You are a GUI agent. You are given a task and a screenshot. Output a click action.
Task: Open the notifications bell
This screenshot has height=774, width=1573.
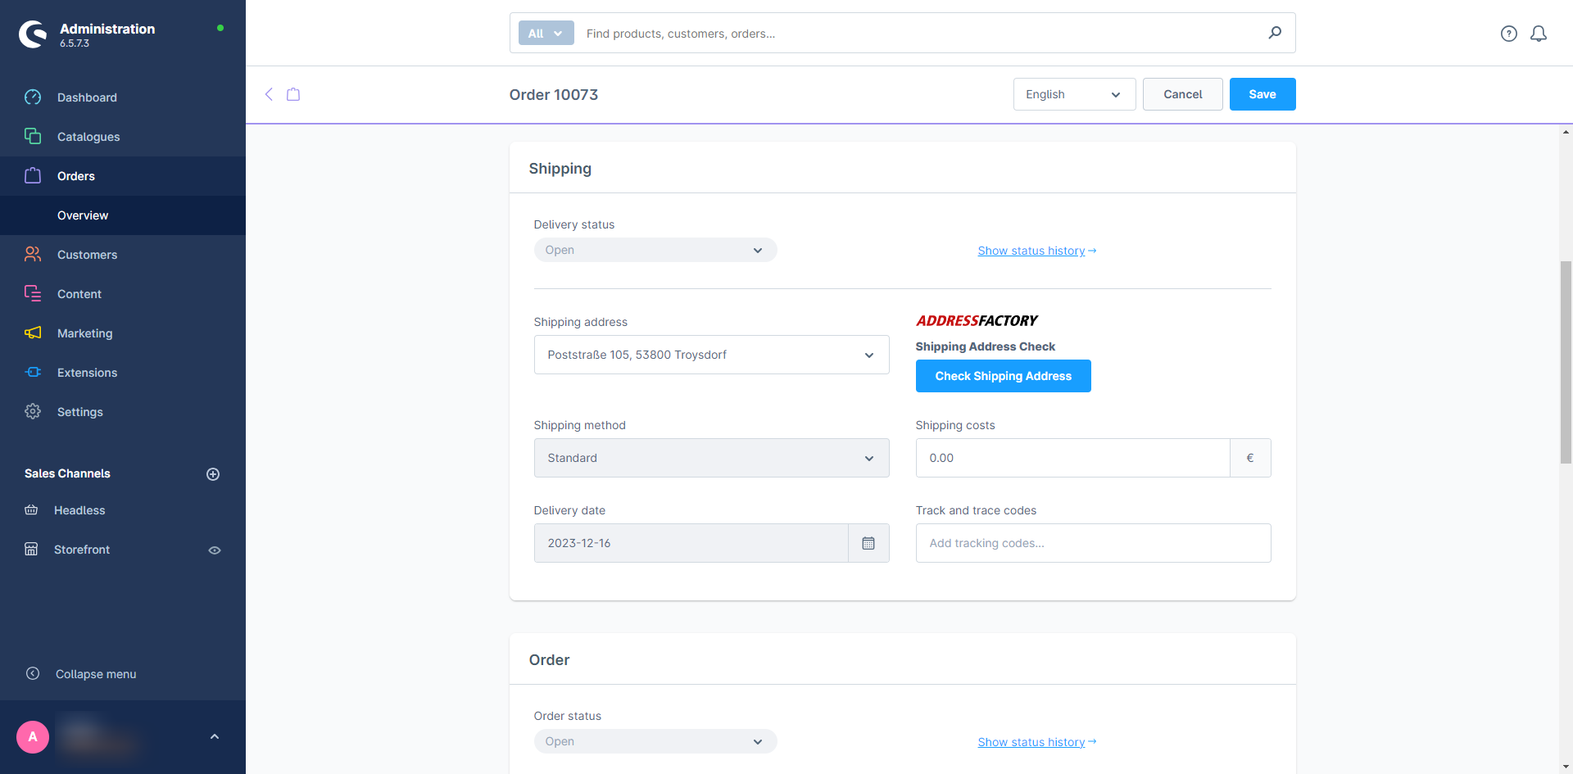(1539, 34)
